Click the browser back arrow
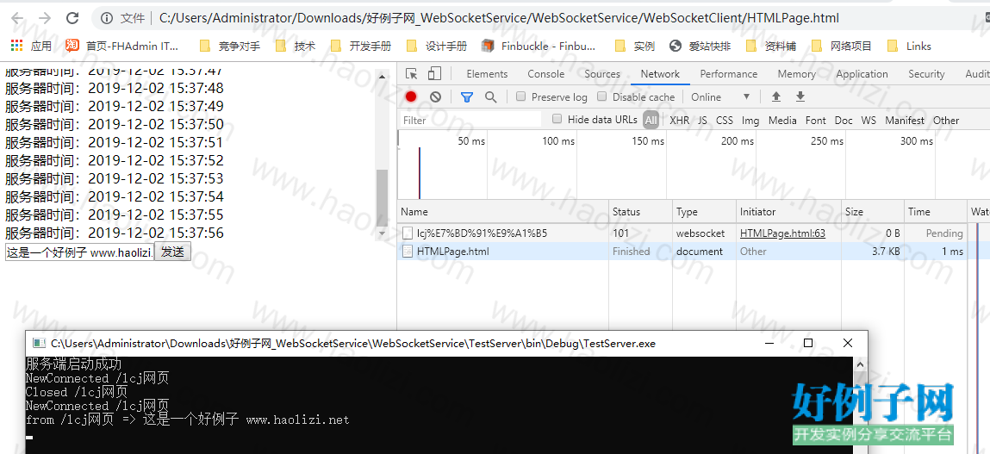990x454 pixels. coord(17,18)
